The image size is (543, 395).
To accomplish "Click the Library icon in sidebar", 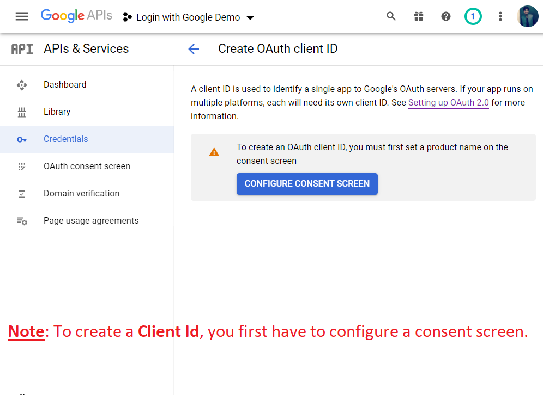I will pyautogui.click(x=22, y=112).
